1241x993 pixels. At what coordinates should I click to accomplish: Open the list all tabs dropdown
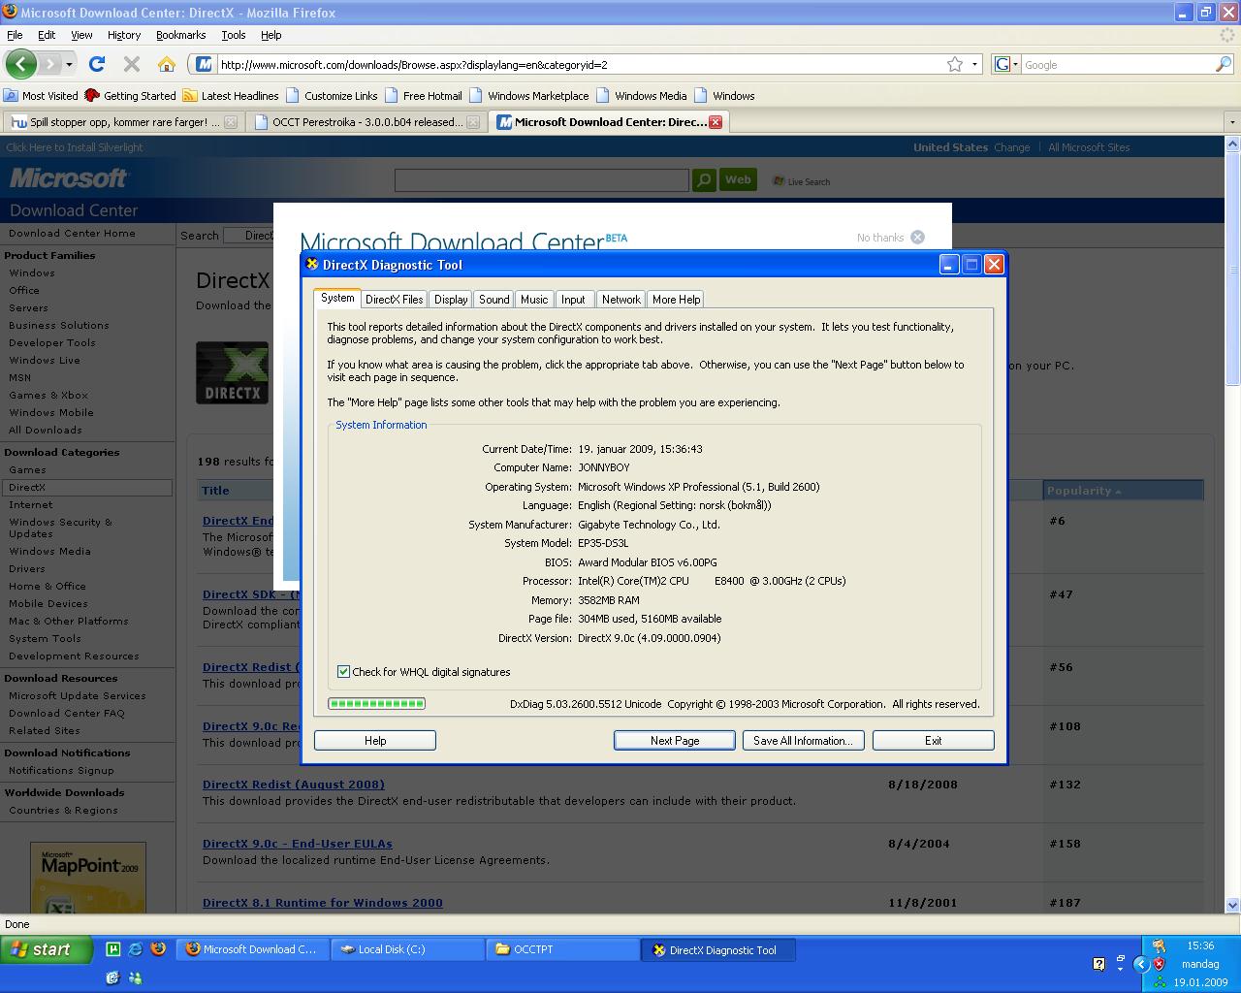(1232, 122)
